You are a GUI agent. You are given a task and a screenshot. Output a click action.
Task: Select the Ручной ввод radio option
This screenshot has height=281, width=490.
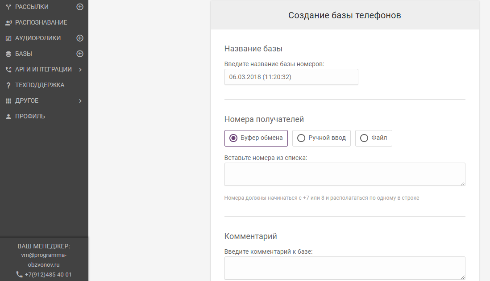[x=301, y=138]
